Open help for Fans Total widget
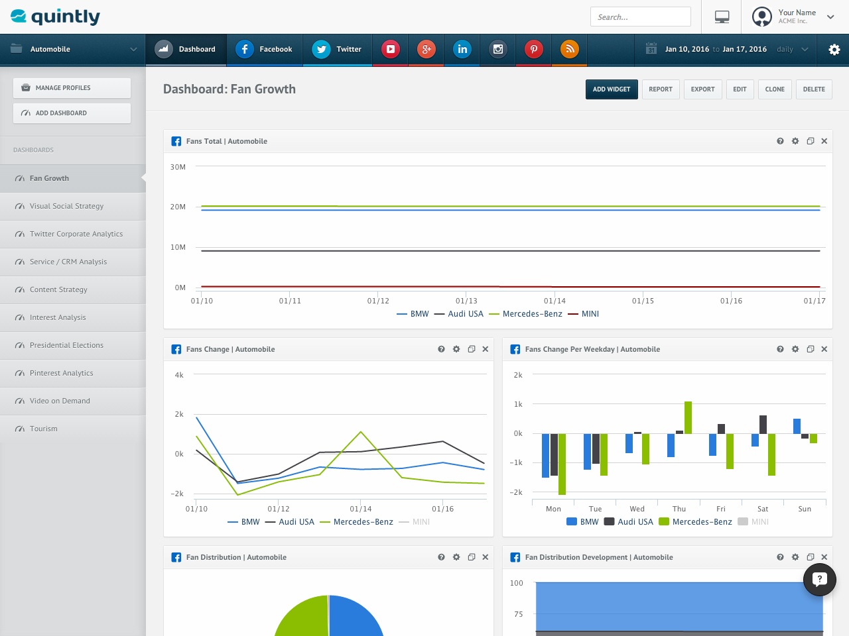 (x=780, y=141)
